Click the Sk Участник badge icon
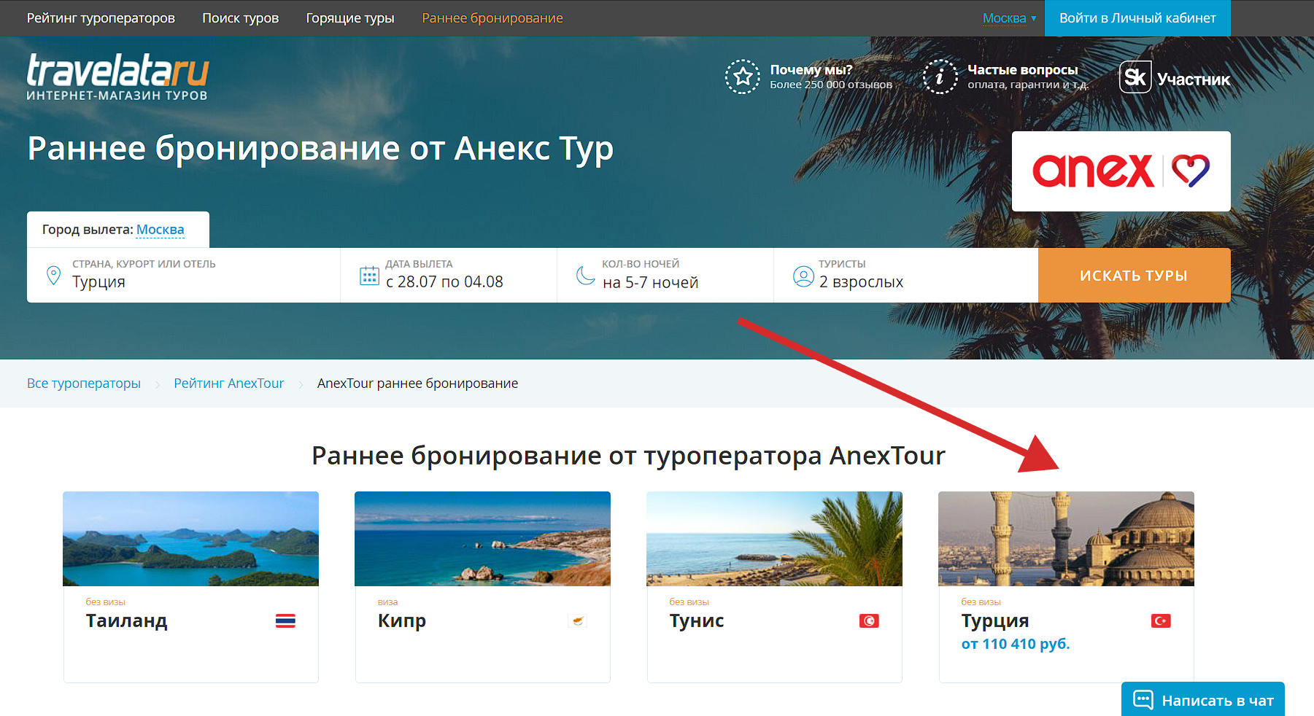The width and height of the screenshot is (1314, 716). point(1135,77)
